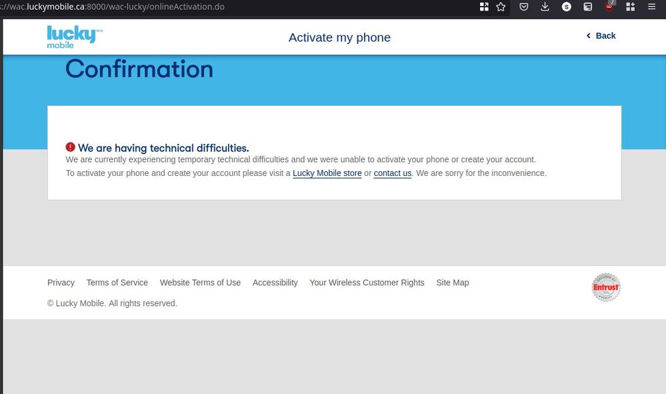This screenshot has height=394, width=666.
Task: Open the uBlock Origin extension icon
Action: (609, 7)
